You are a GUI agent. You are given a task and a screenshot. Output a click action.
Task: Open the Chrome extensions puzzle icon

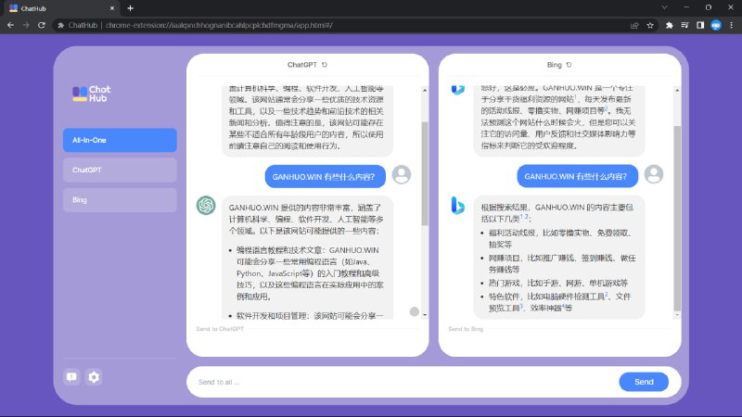coord(669,26)
